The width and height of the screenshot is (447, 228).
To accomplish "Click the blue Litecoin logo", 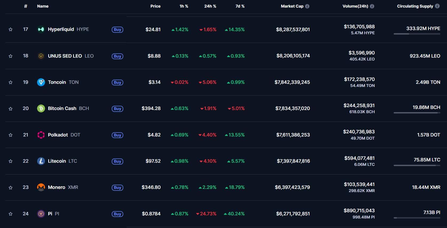I will [41, 161].
